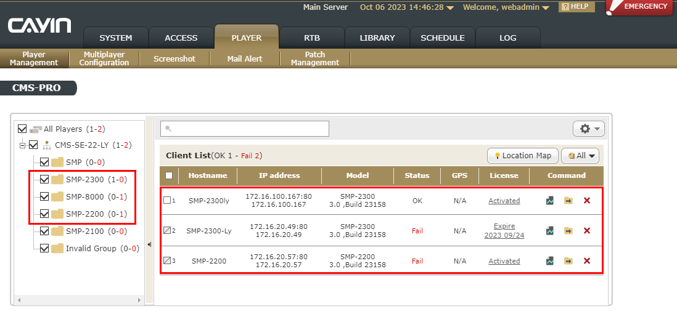Image resolution: width=677 pixels, height=314 pixels.
Task: Click the SMP-2200 folder icon in tree
Action: [57, 214]
